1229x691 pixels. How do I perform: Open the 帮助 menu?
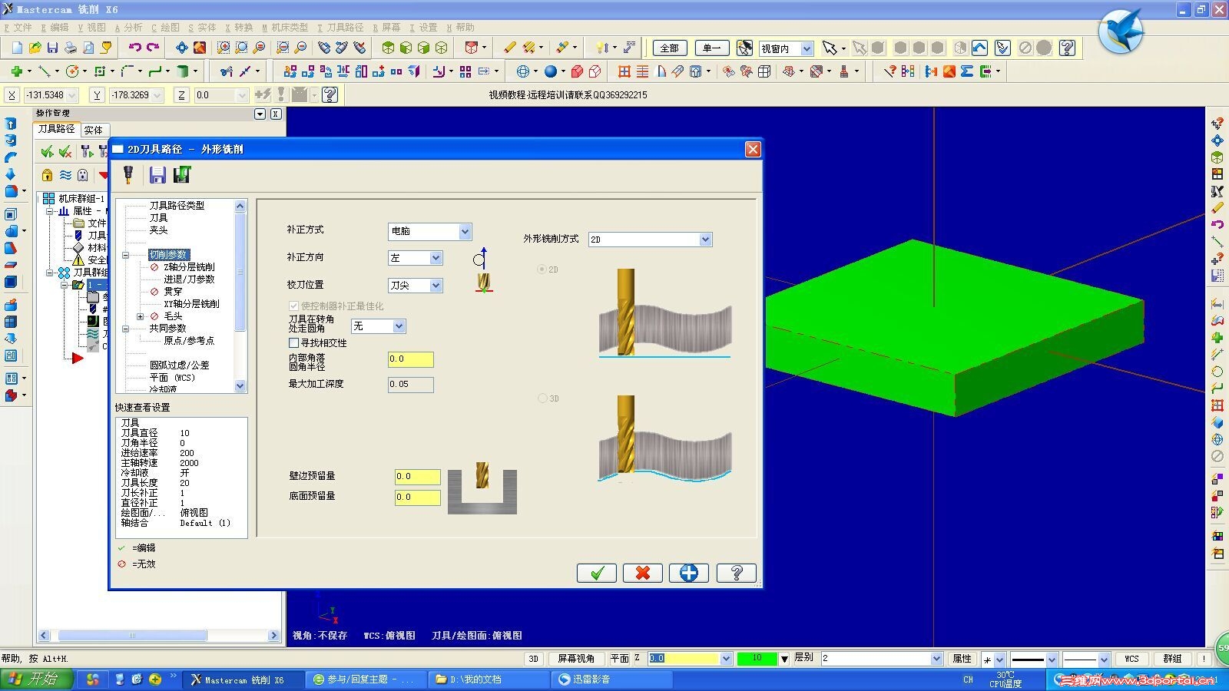click(x=461, y=28)
